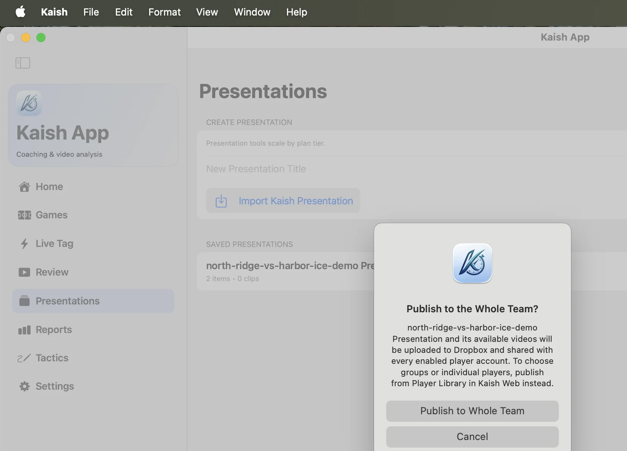Image resolution: width=627 pixels, height=451 pixels.
Task: Click the large 'Kaish App' sidebar title
Action: (62, 133)
